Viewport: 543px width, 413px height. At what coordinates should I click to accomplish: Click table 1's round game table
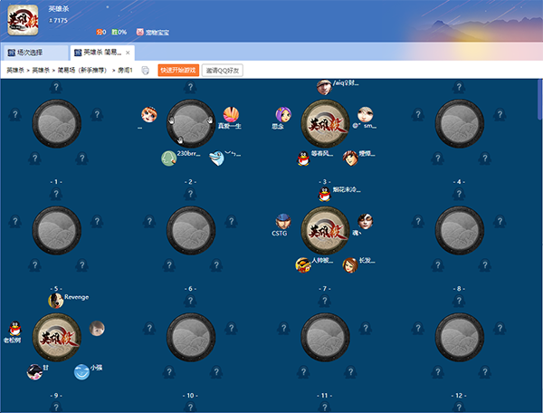[x=57, y=124]
